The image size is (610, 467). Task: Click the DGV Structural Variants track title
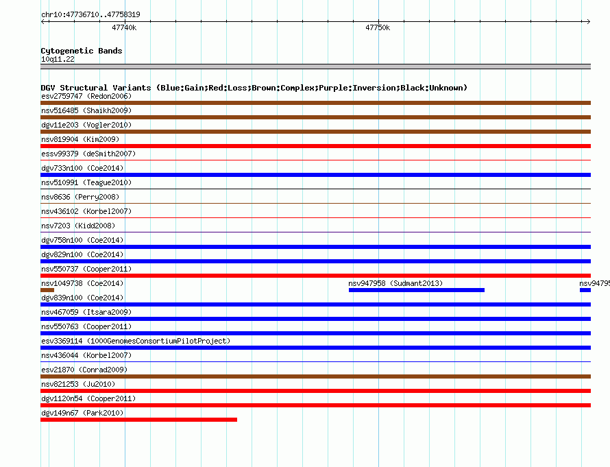tap(254, 88)
